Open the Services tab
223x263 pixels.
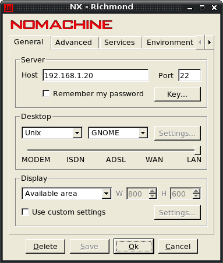click(121, 43)
